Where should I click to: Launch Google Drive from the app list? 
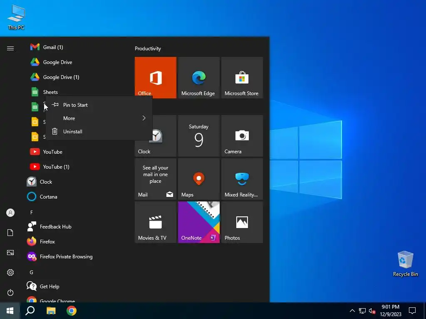(76, 62)
